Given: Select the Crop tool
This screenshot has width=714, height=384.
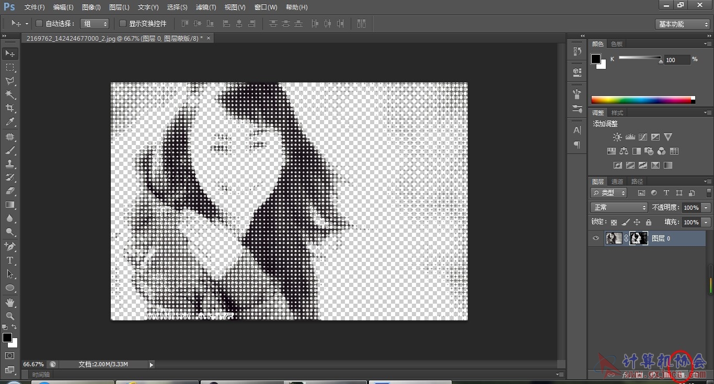Looking at the screenshot, I should pyautogui.click(x=10, y=108).
